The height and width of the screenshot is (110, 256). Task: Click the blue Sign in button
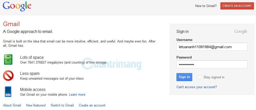[x=184, y=77]
